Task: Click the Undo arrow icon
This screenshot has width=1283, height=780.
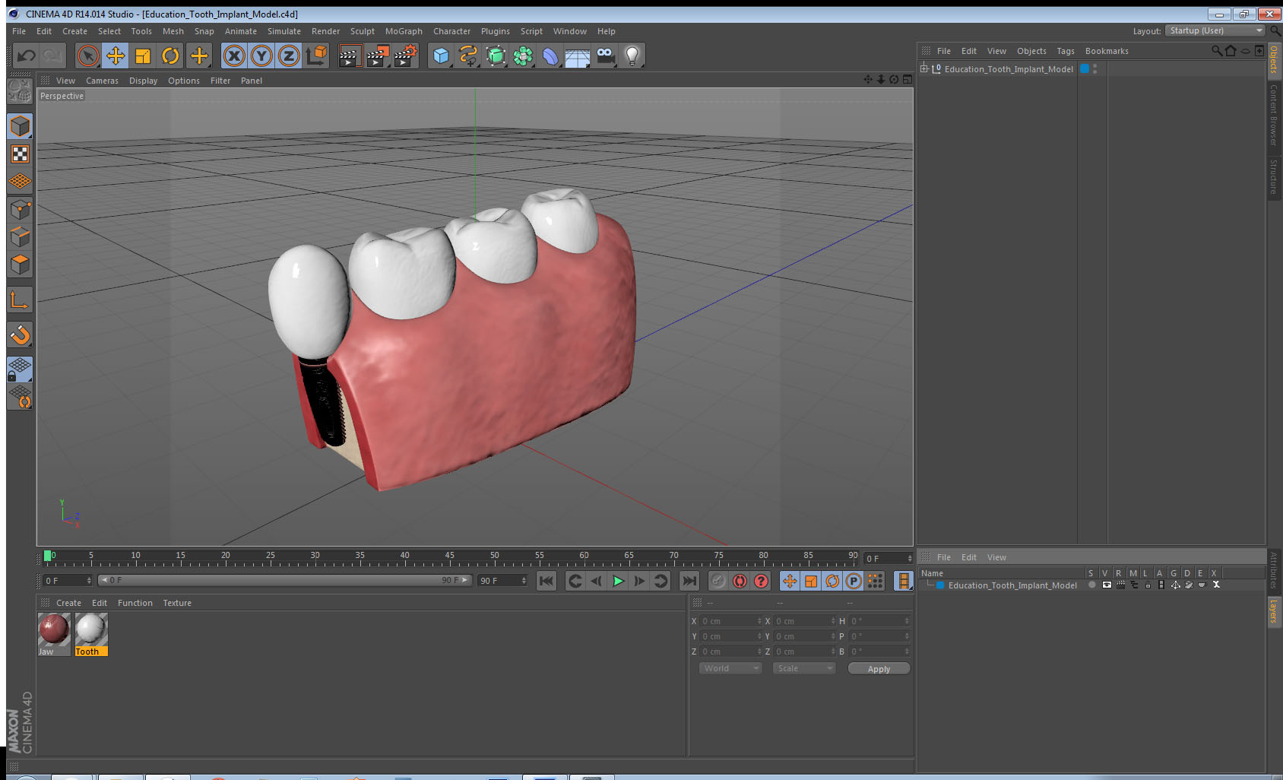Action: [27, 55]
